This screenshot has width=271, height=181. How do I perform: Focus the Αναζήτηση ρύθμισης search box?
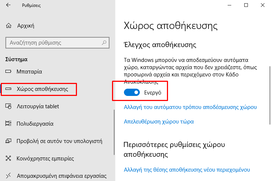tap(57, 43)
